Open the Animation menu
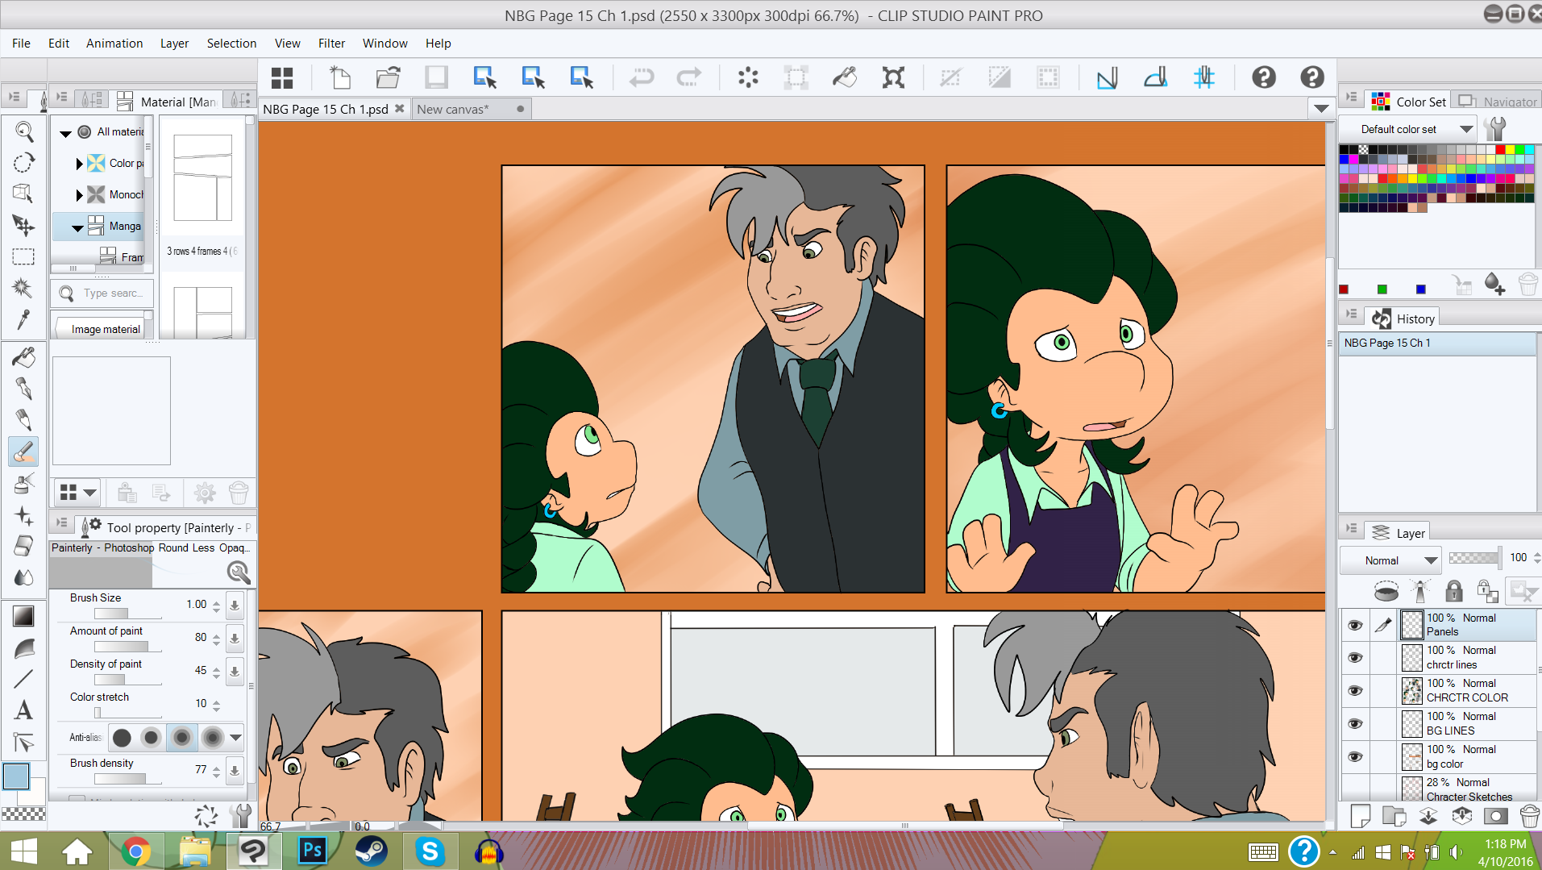Viewport: 1542px width, 870px height. point(114,44)
